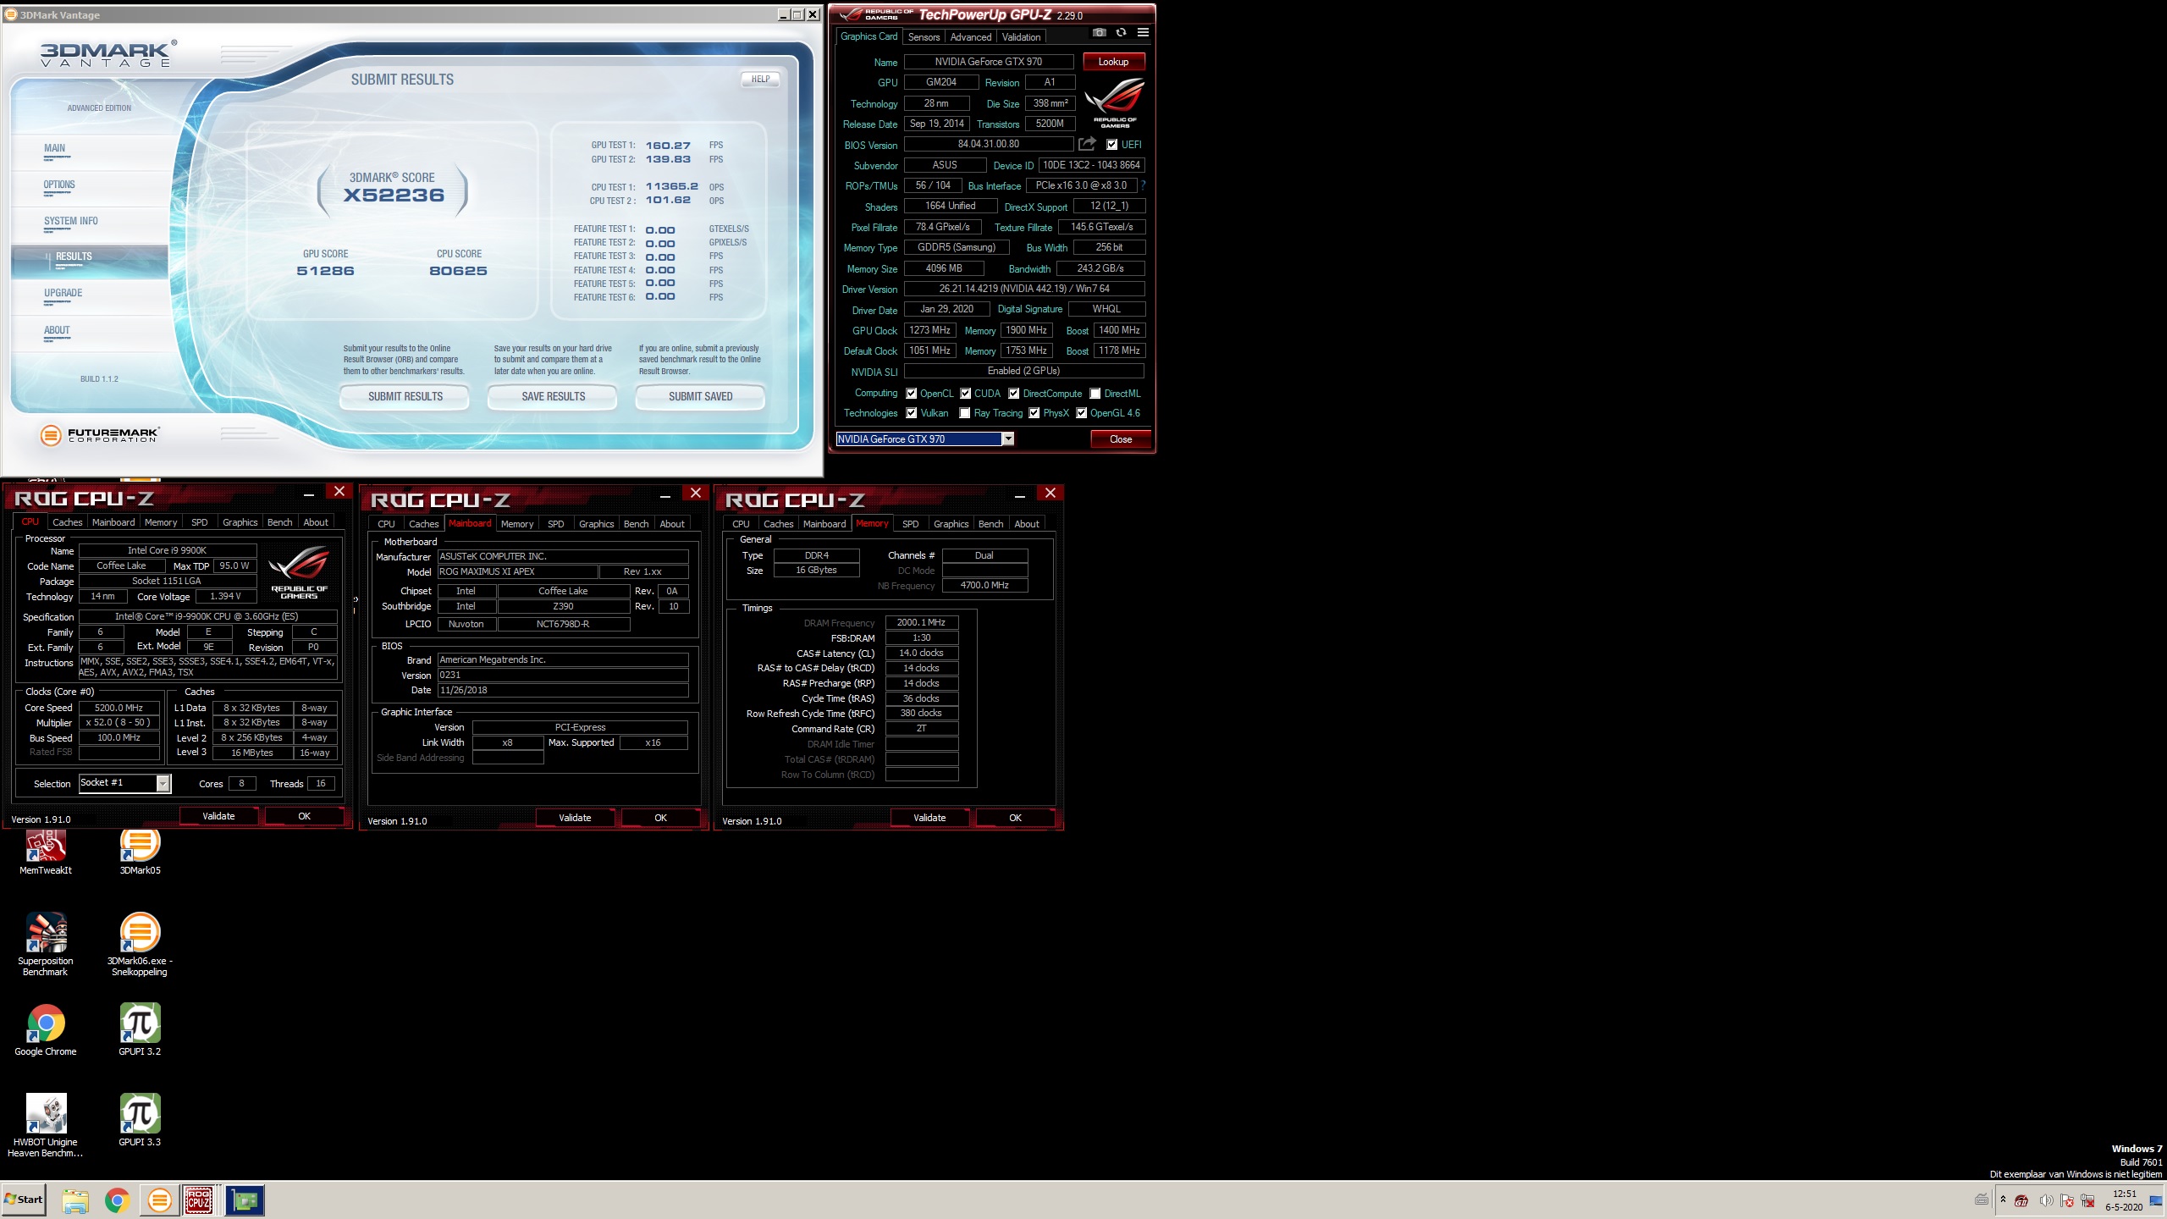Click the HELP button in 3DMark Vantage
This screenshot has height=1219, width=2167.
click(760, 79)
